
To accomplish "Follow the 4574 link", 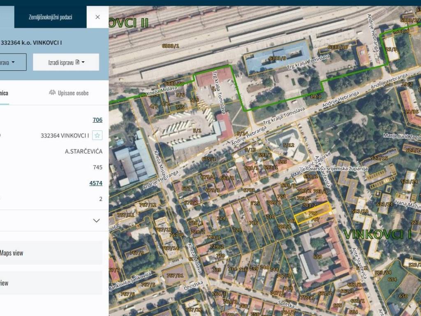I will coord(96,183).
